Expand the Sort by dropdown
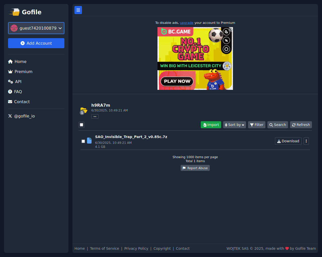 234,125
